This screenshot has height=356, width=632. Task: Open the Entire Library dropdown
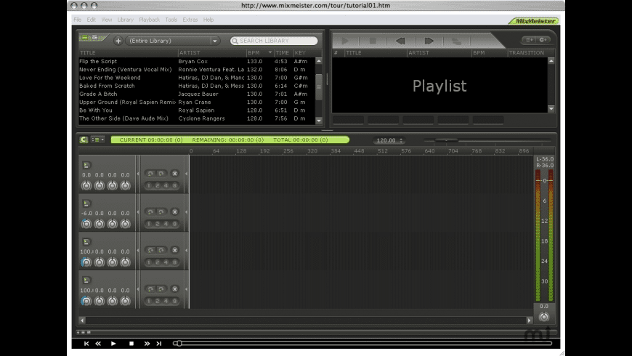tap(173, 41)
